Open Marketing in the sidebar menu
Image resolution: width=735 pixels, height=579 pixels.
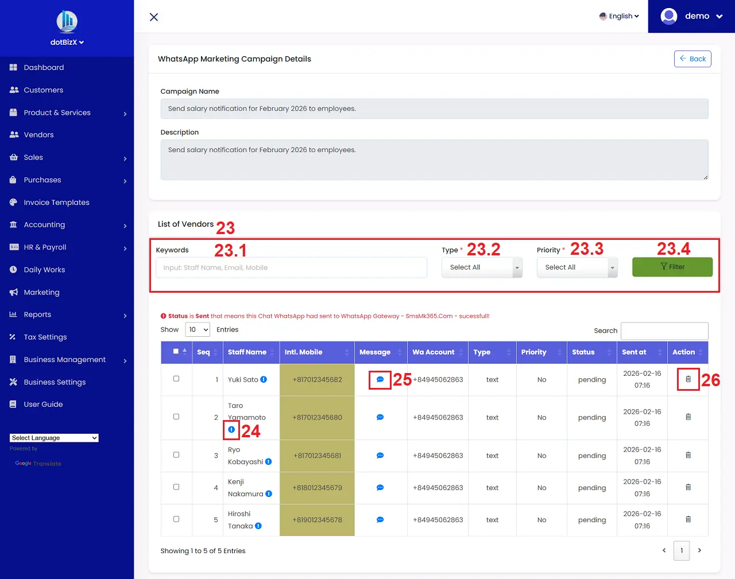(x=41, y=292)
